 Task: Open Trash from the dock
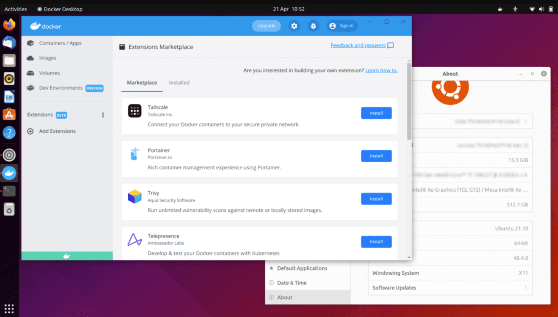coord(9,209)
